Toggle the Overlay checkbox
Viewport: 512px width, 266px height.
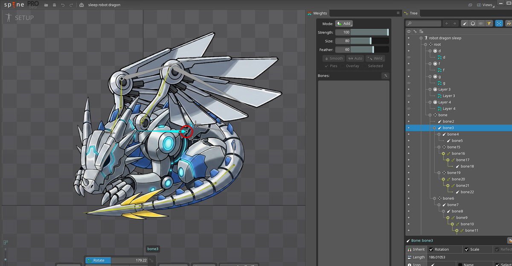point(343,66)
